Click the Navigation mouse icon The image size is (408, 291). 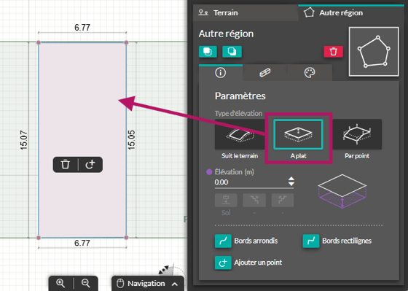(x=120, y=284)
